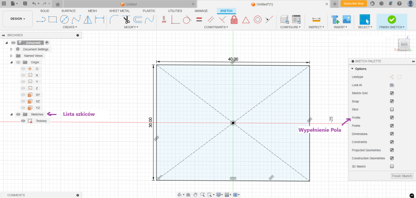Screen dimensions: 416x198
Task: Select the Line tool in Create
Action: [x=41, y=20]
